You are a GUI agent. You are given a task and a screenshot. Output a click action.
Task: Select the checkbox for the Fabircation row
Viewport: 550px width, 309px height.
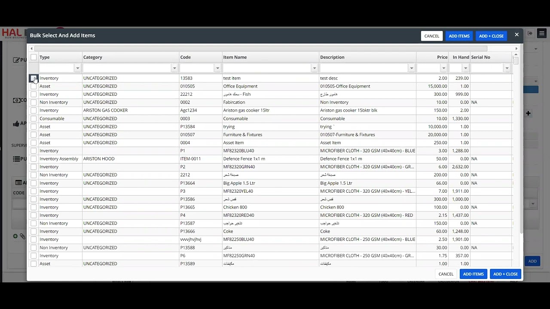click(34, 102)
